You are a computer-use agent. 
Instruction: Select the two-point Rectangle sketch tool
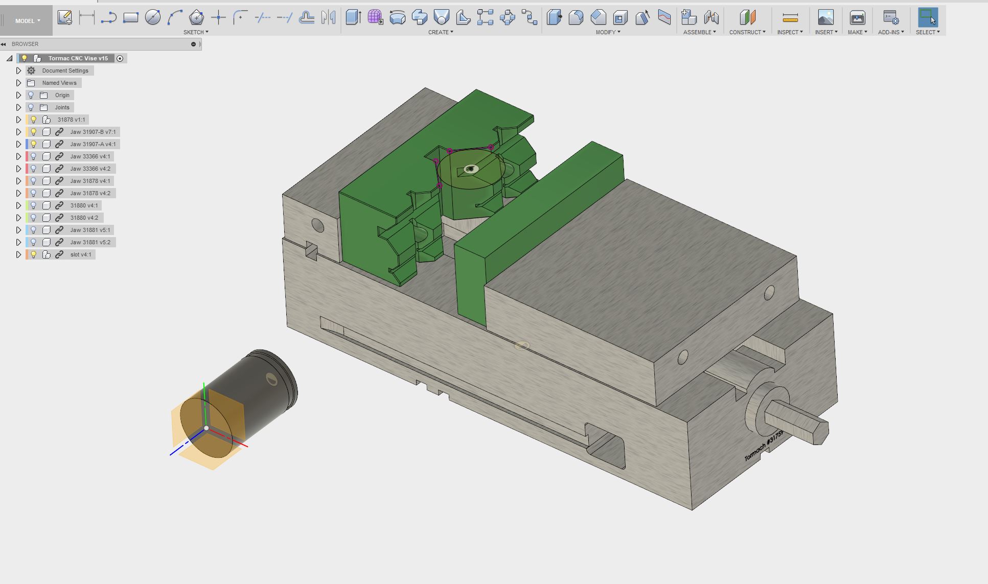[131, 17]
